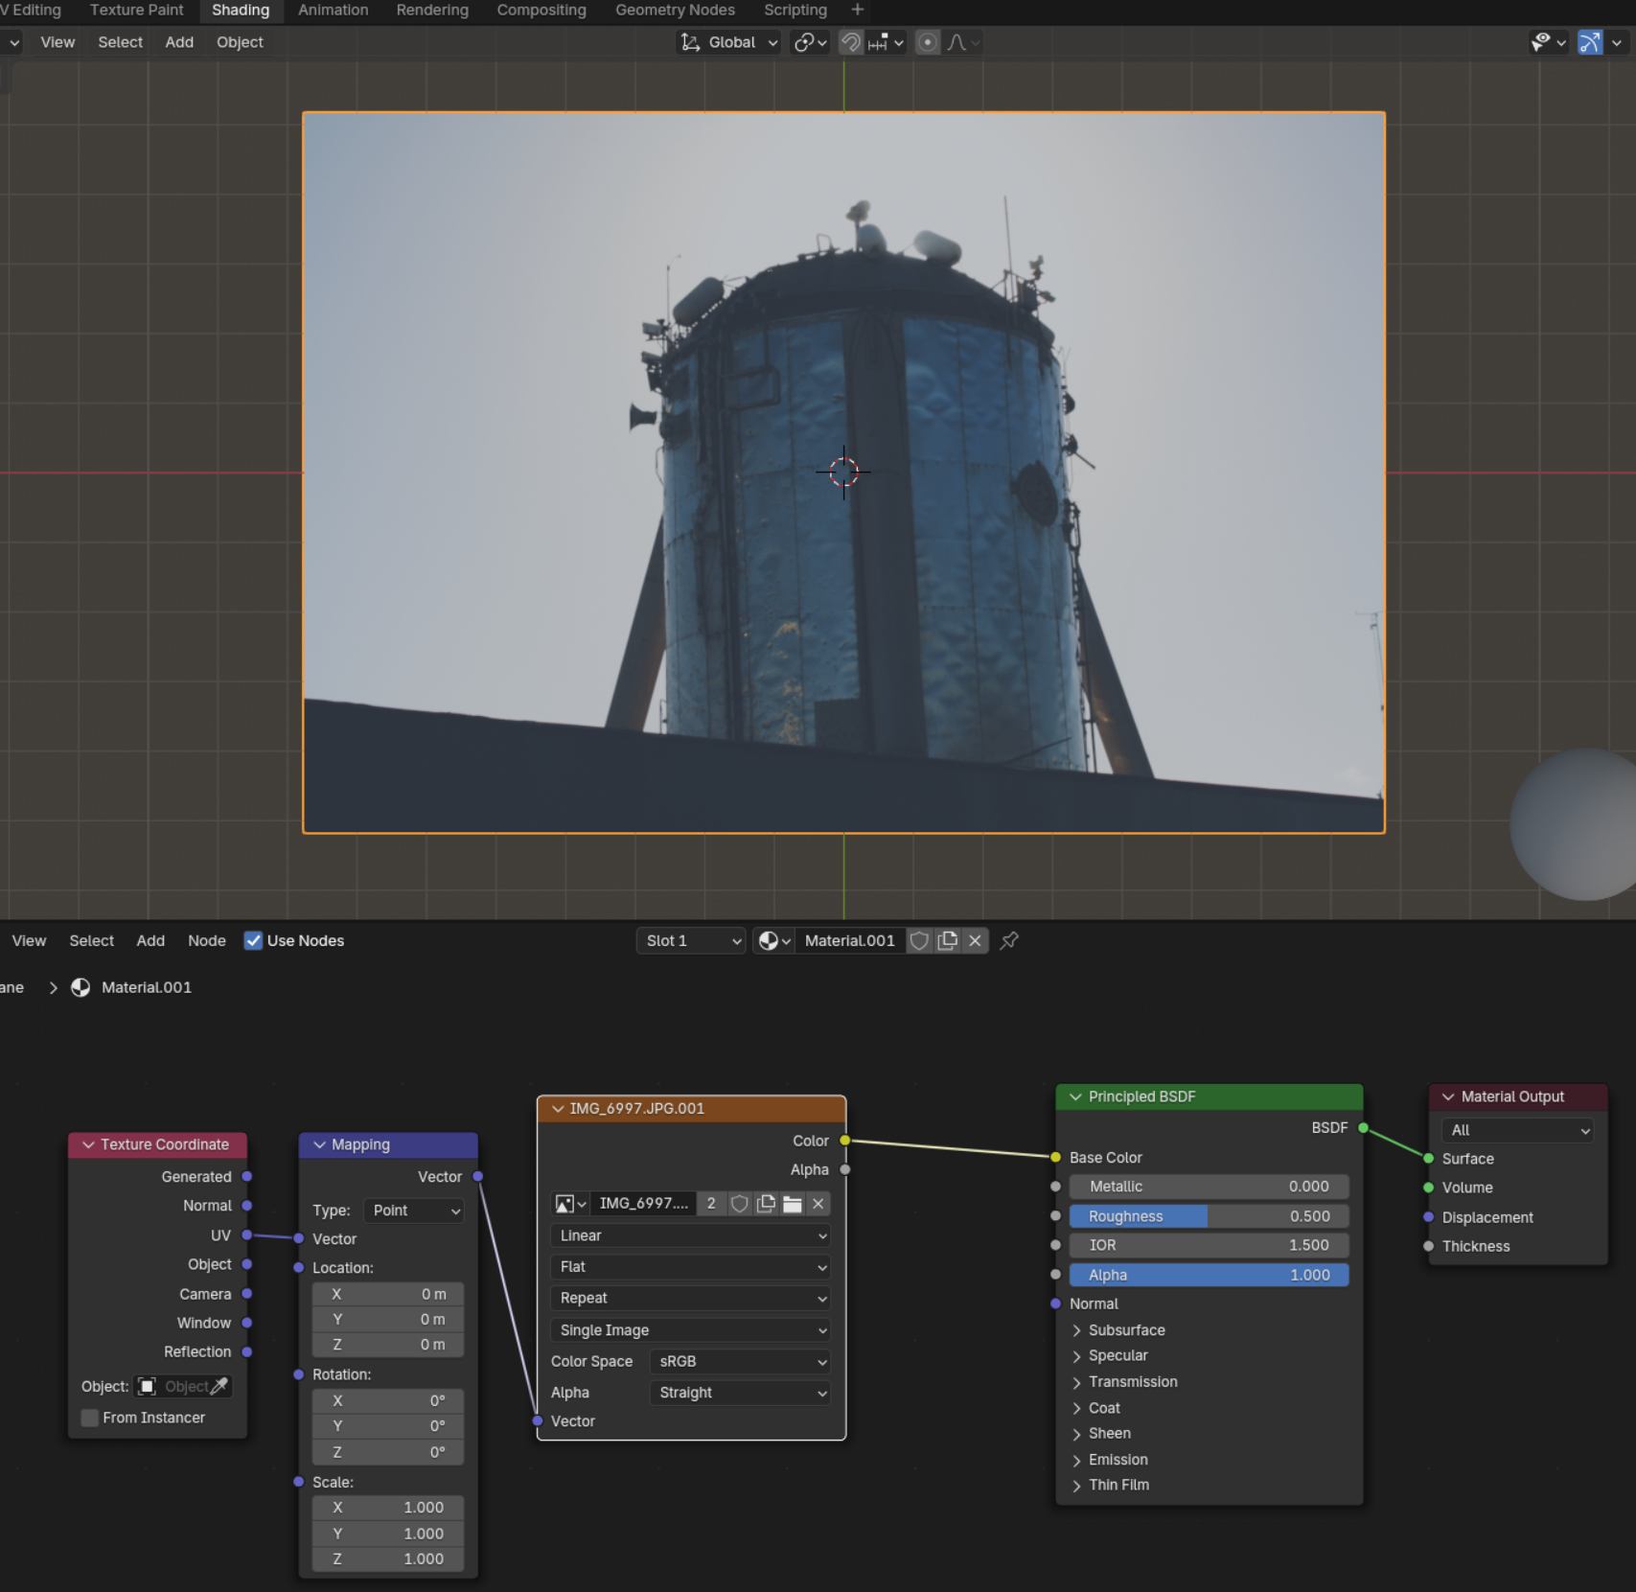Duplicate Material.001 with new material icon
Image resolution: width=1636 pixels, height=1592 pixels.
(948, 940)
